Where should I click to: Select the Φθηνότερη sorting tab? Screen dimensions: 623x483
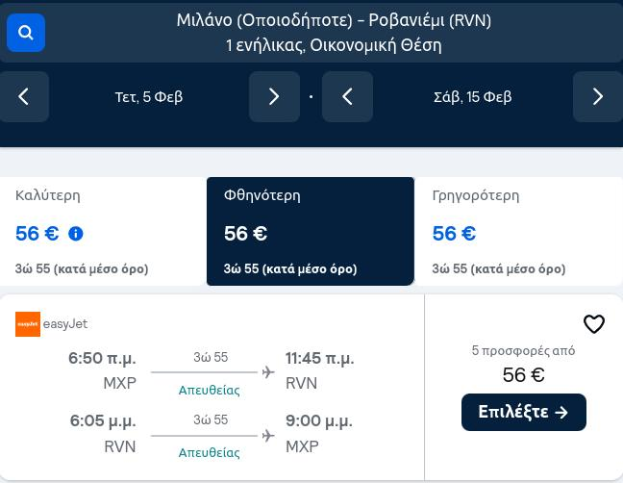tap(311, 231)
